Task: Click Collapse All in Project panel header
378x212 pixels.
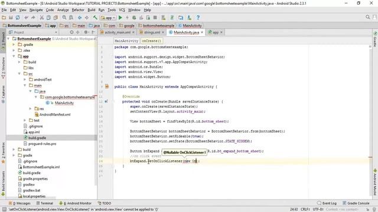Action: (77, 32)
